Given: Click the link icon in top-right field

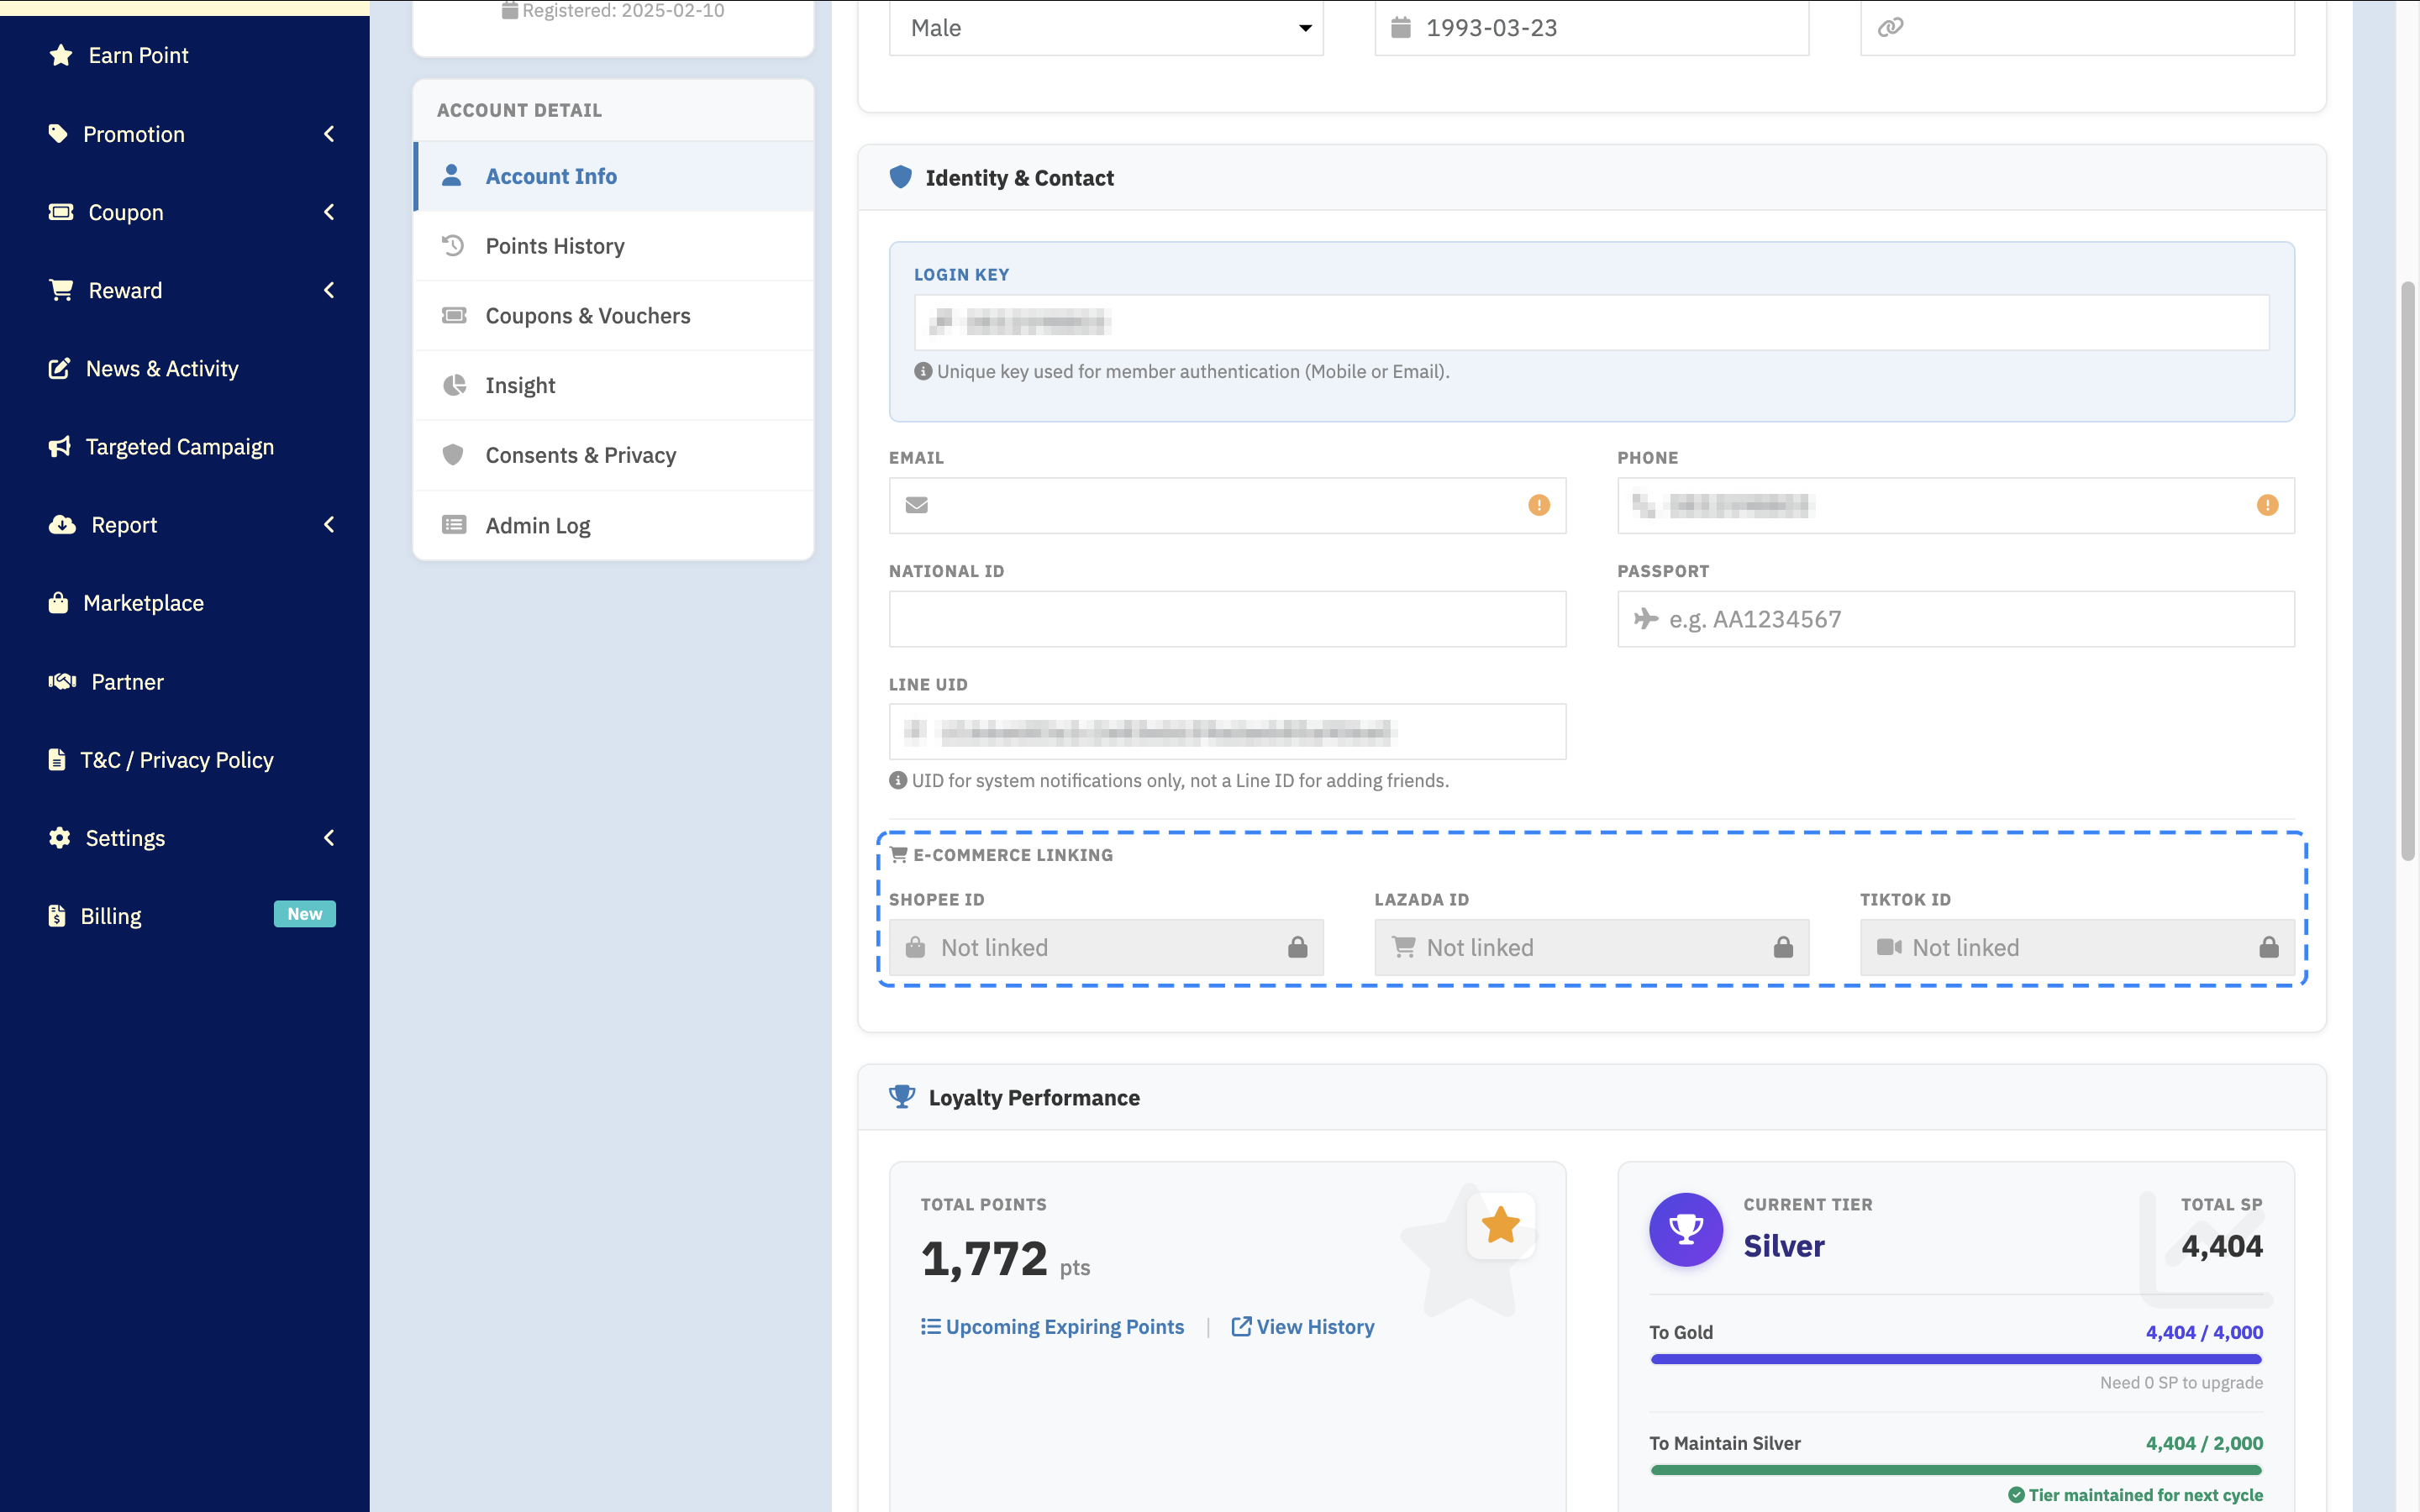Looking at the screenshot, I should coord(1890,27).
